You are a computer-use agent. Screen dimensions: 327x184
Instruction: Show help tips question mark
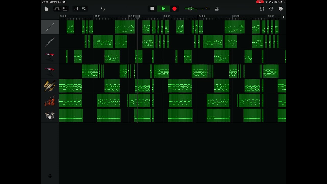(281, 9)
